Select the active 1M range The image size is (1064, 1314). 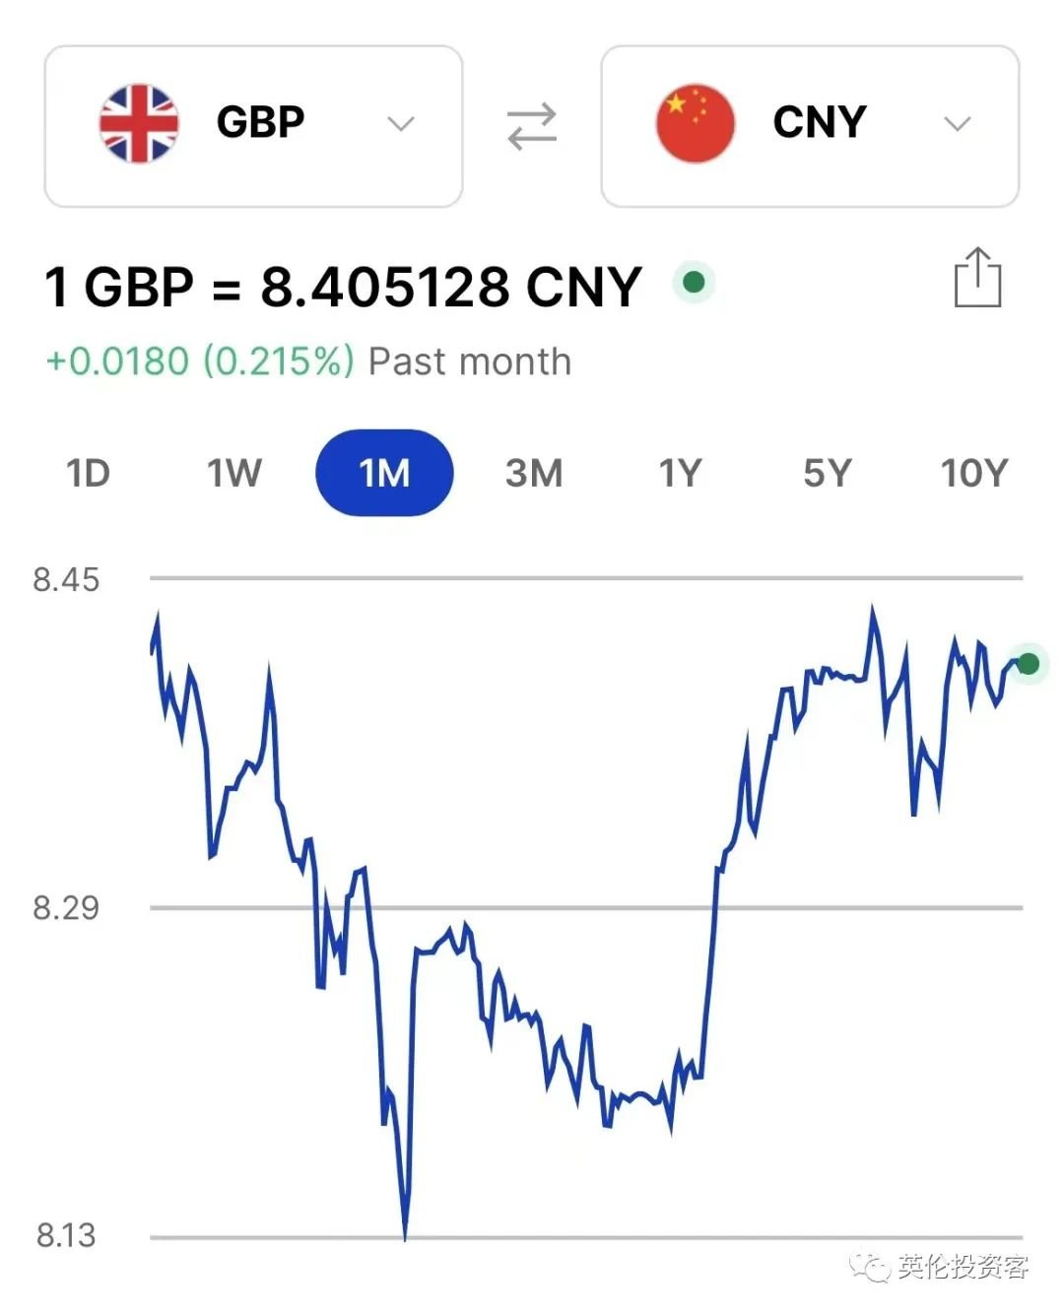pyautogui.click(x=384, y=473)
